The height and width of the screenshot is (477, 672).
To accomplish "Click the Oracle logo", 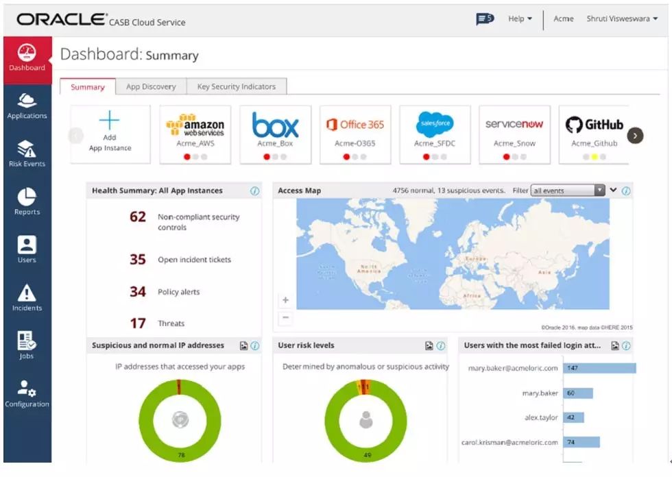I will click(62, 19).
